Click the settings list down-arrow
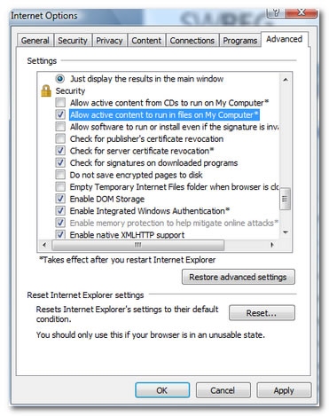 click(x=286, y=232)
